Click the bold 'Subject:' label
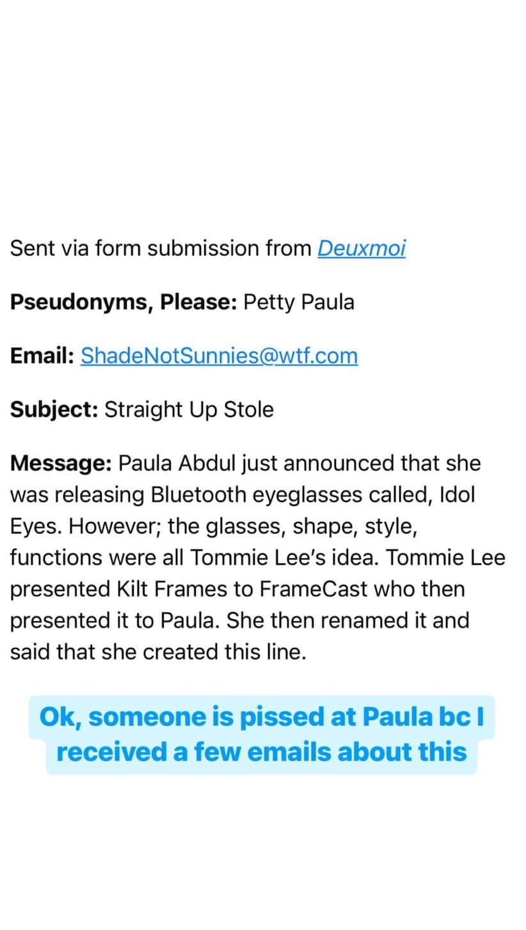The height and width of the screenshot is (930, 526). point(54,409)
